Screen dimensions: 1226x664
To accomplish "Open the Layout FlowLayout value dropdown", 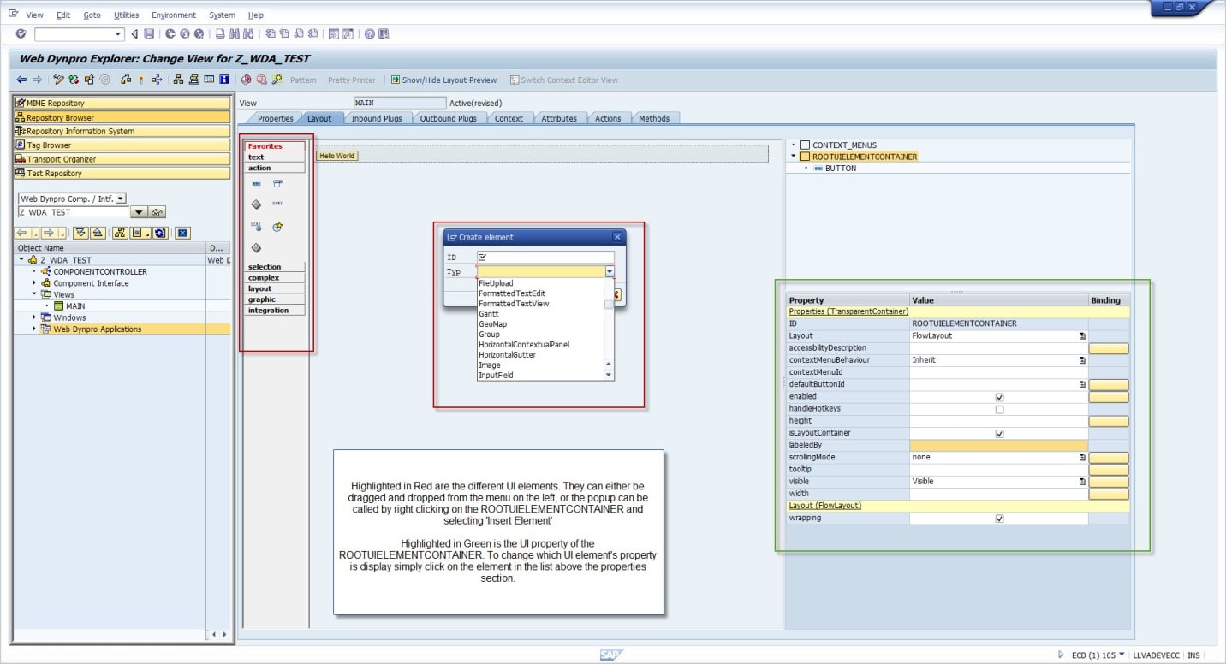I will pos(1082,336).
